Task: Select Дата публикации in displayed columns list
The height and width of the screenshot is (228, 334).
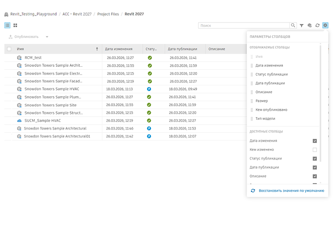Action: point(270,83)
